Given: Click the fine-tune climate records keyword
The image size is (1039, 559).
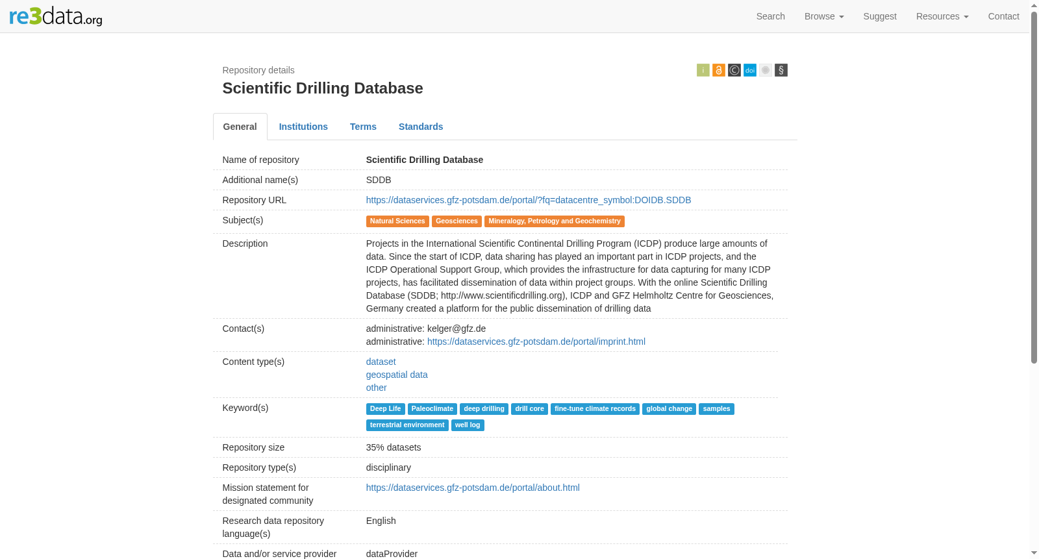Looking at the screenshot, I should click(x=595, y=409).
